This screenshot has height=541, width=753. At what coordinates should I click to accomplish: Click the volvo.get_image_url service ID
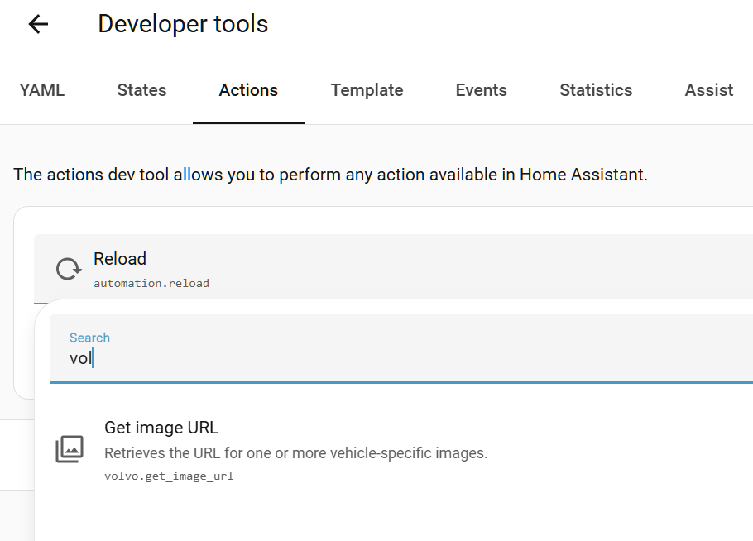(169, 476)
